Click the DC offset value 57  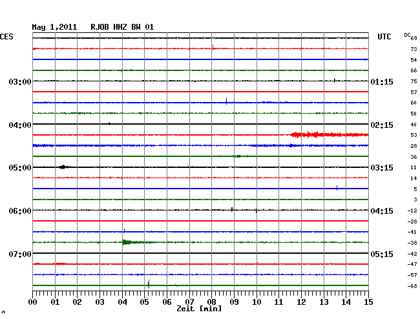click(x=414, y=92)
